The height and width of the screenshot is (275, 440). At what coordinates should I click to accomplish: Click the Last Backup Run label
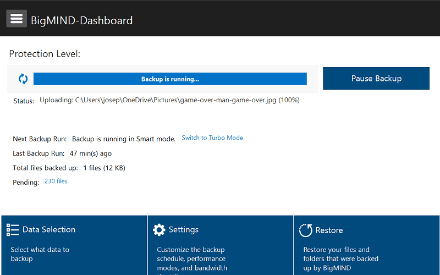pos(38,153)
